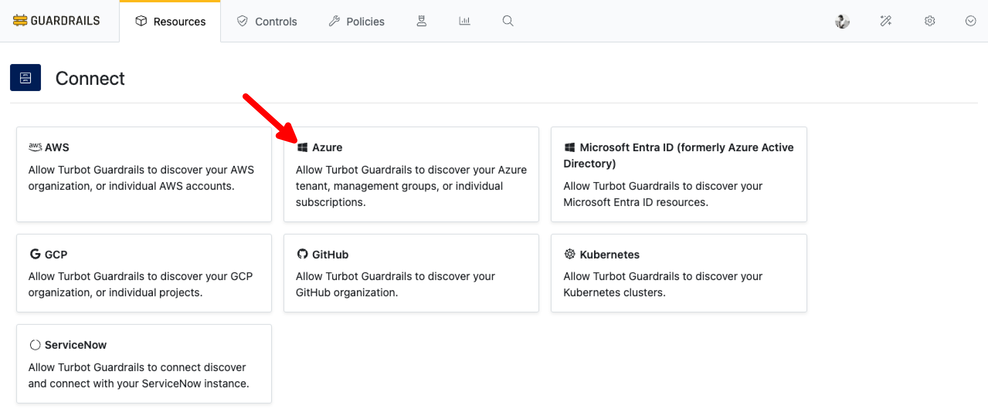Click the search magnifier icon

click(x=508, y=21)
